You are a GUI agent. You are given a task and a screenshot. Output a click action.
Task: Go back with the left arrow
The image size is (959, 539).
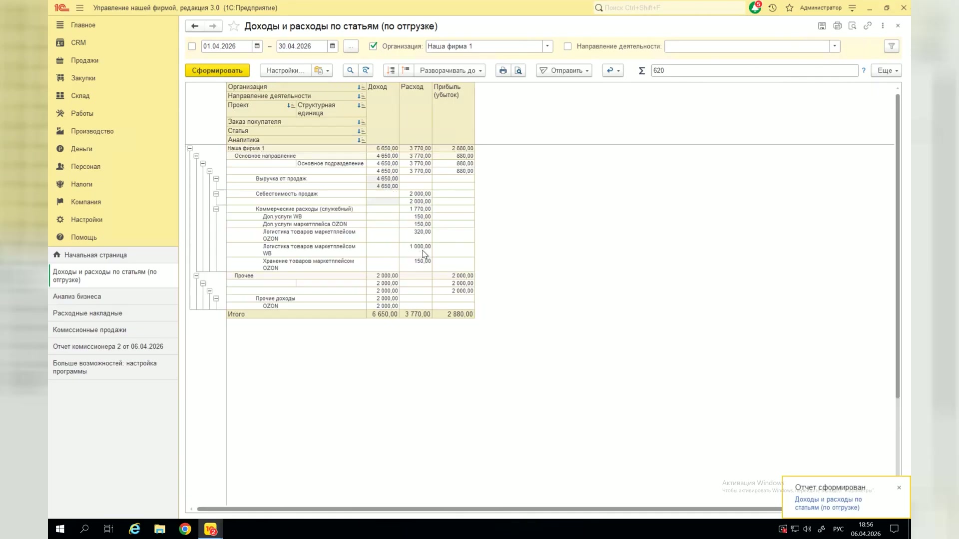(x=194, y=26)
